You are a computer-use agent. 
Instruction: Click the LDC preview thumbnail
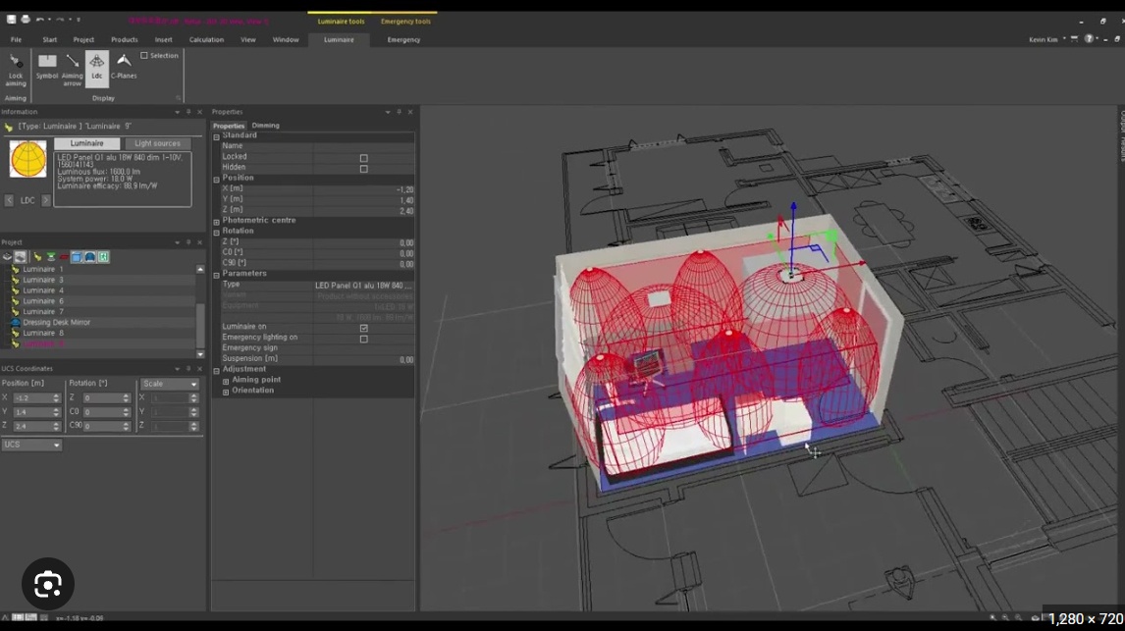28,158
